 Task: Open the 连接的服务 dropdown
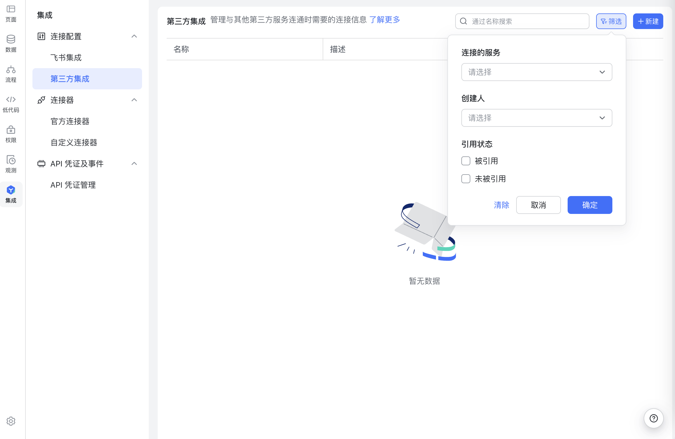tap(536, 72)
